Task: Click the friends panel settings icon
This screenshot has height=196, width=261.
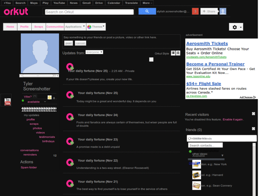Action: point(253,129)
